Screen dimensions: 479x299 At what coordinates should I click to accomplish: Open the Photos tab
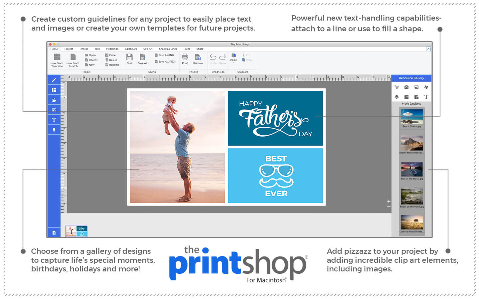84,49
